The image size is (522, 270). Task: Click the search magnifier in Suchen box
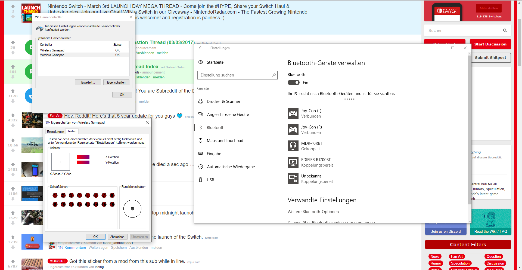505,30
